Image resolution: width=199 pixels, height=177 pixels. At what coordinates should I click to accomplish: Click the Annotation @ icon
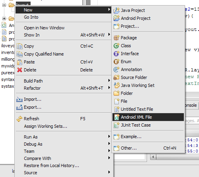click(116, 69)
